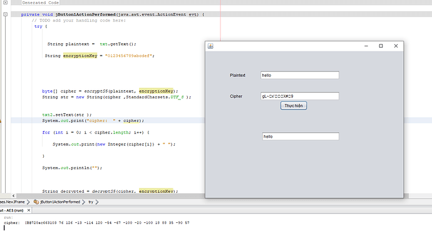Click the Cipher label in the dialog
The image size is (432, 231).
tap(236, 96)
